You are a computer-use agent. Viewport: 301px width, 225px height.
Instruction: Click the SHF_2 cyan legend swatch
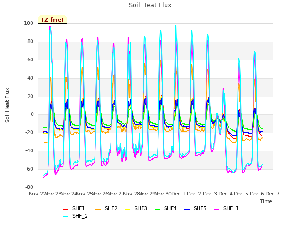66,217
